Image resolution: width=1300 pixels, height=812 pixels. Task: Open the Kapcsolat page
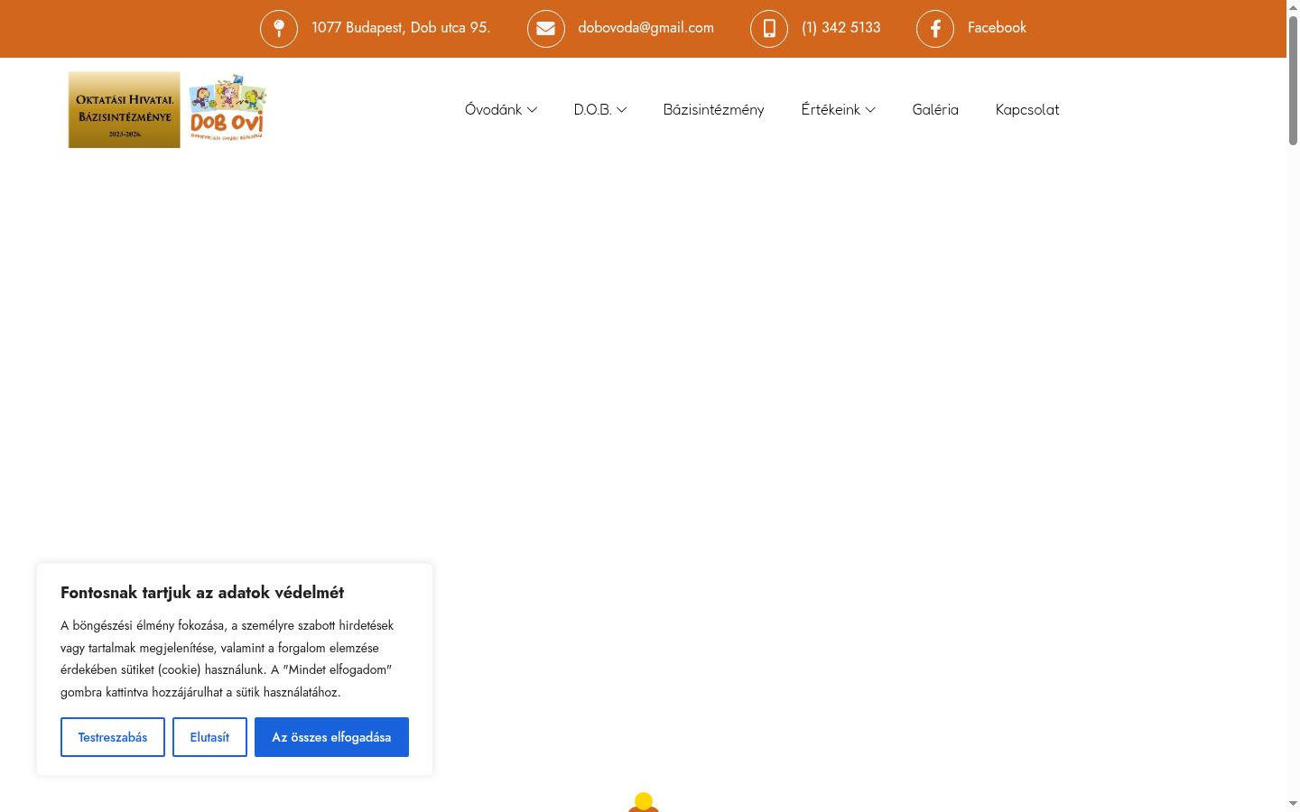[x=1027, y=110]
